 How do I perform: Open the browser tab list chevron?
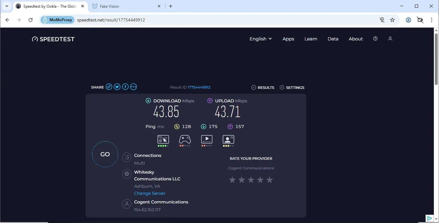pyautogui.click(x=6, y=6)
